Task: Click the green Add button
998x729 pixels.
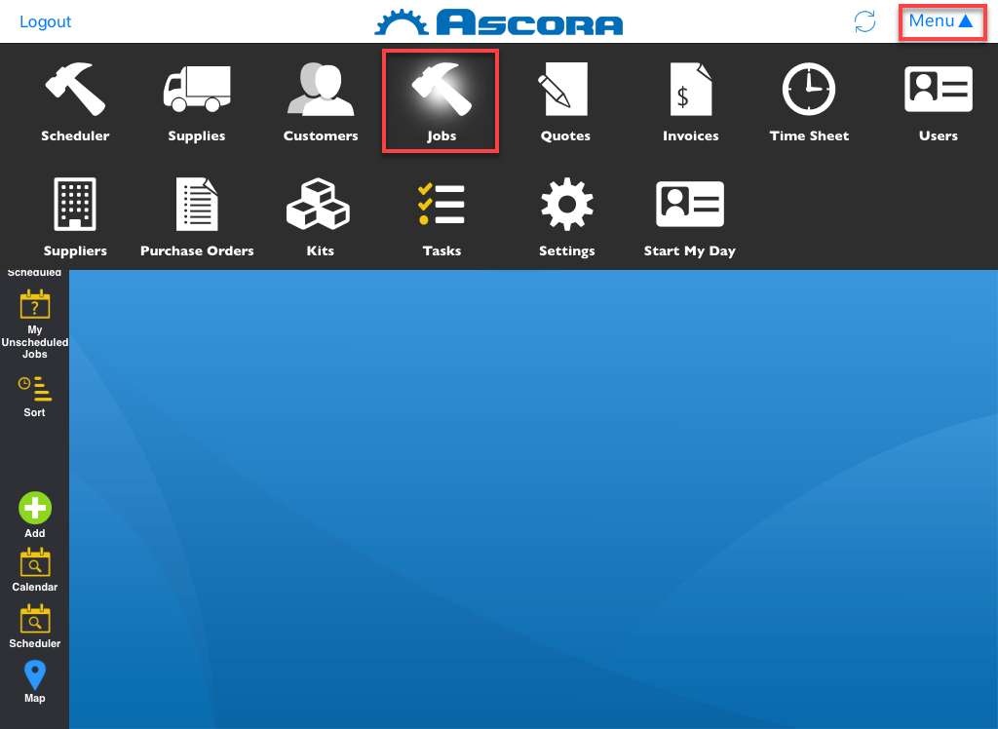Action: pos(35,508)
